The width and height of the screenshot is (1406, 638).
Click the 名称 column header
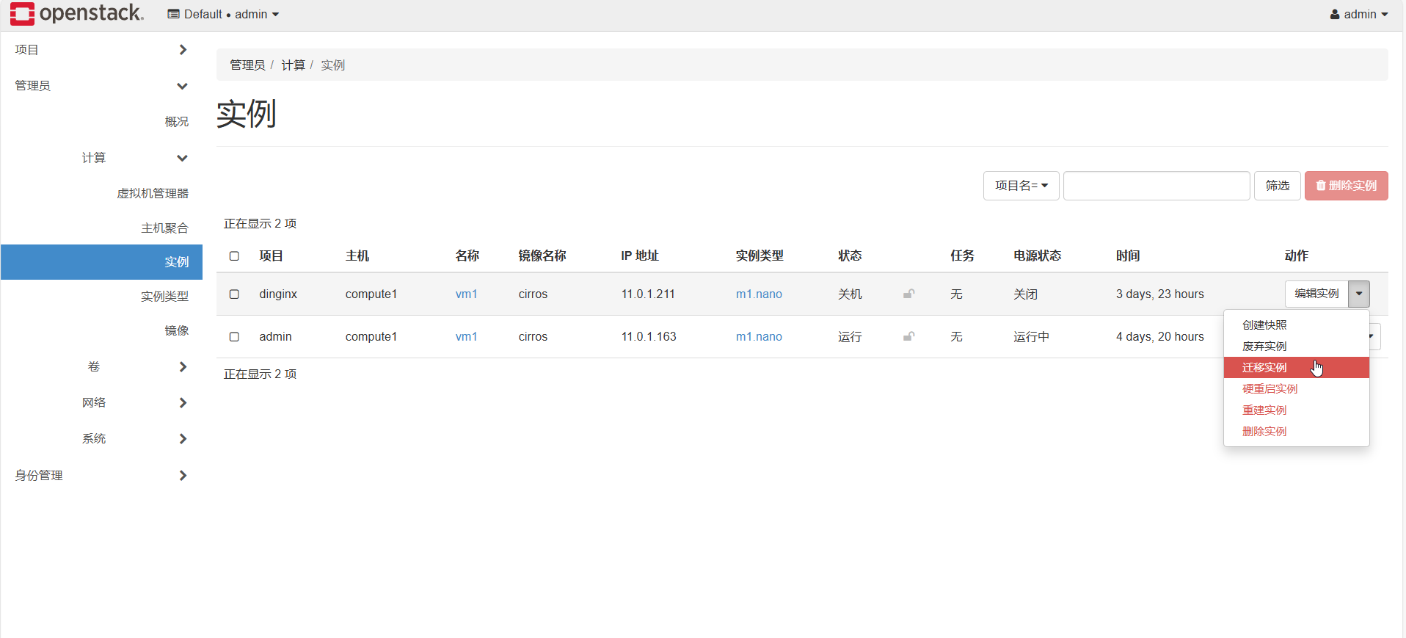tap(467, 255)
